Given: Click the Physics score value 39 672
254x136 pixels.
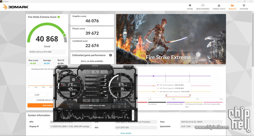Looking at the screenshot, I should [x=92, y=33].
